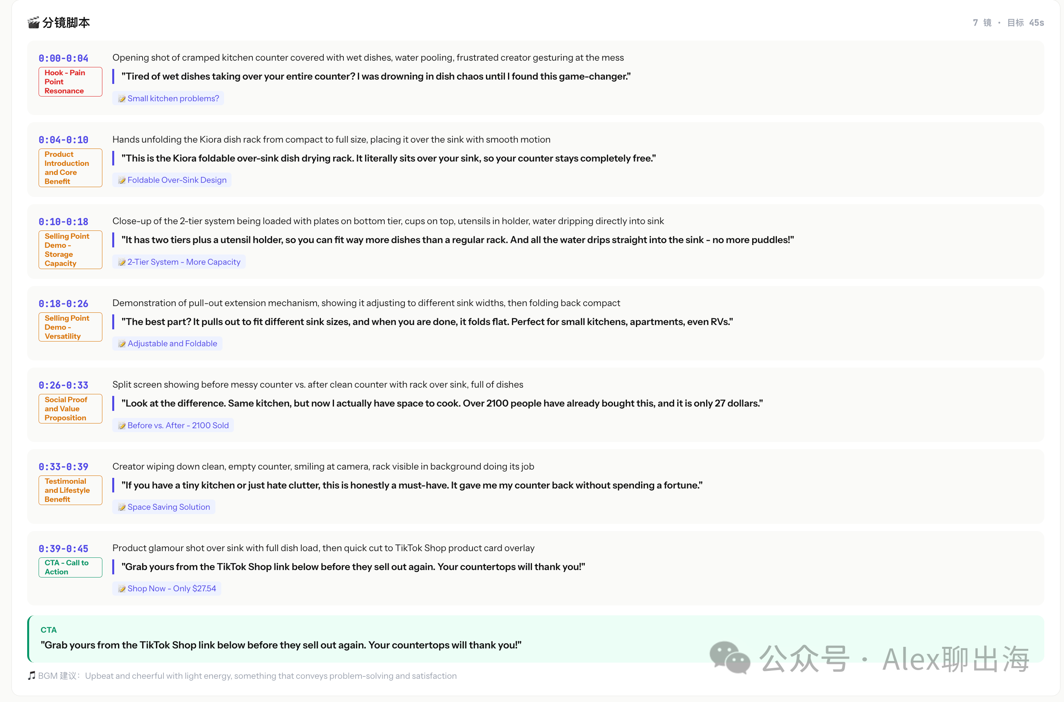1064x702 pixels.
Task: Select 'Social Proof and Value Proposition' label
Action: (70, 409)
